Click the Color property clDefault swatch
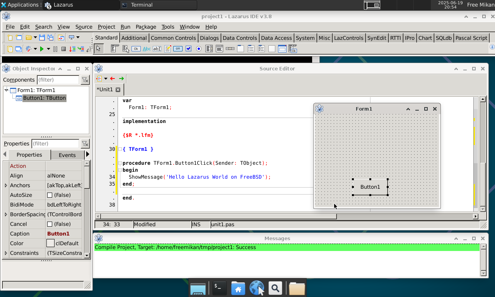The image size is (495, 297). pyautogui.click(x=51, y=244)
